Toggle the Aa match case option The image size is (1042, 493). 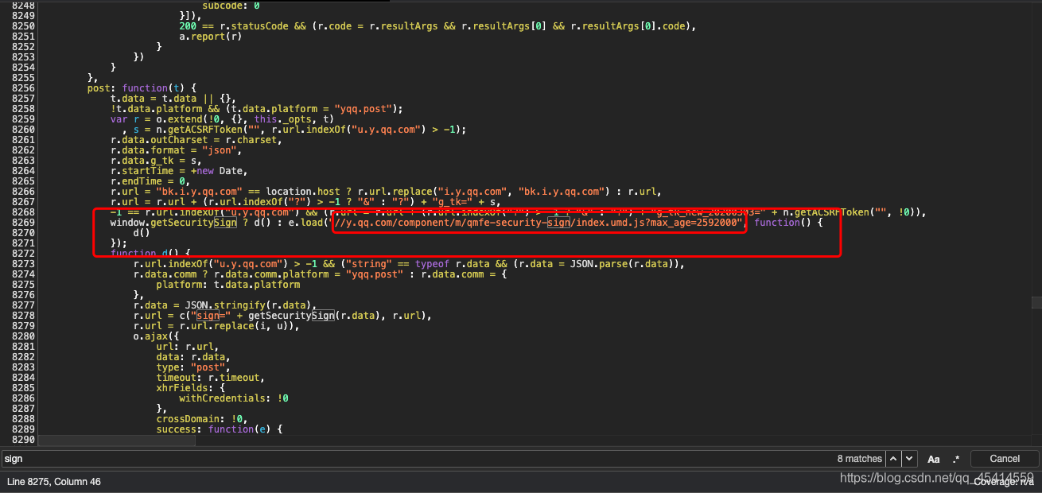tap(934, 459)
